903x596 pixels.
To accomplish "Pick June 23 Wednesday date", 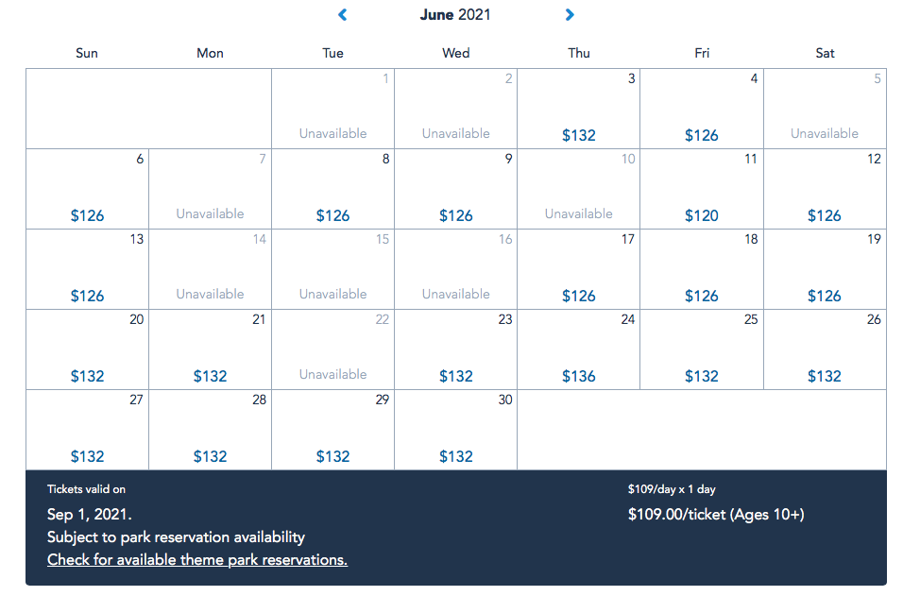I will click(x=456, y=349).
